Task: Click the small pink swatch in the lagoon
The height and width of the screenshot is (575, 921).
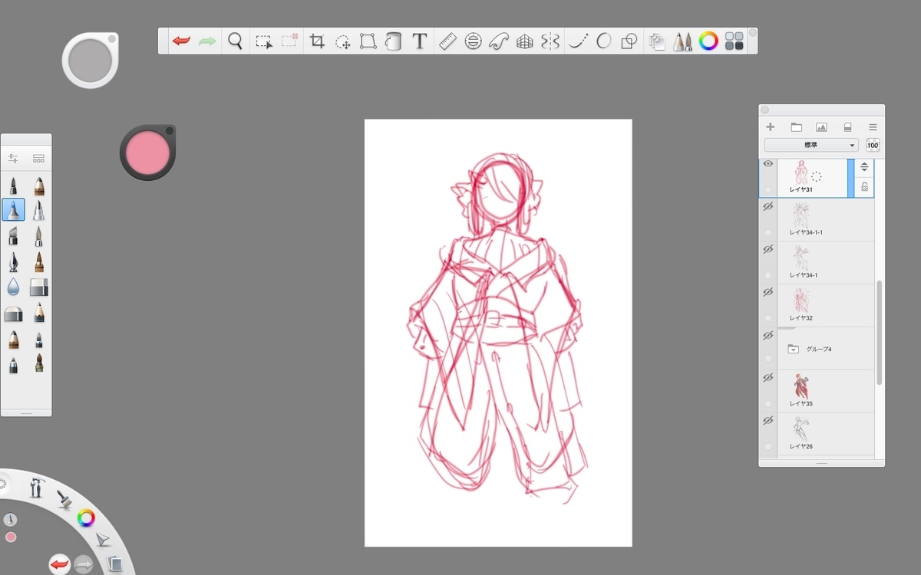Action: point(11,537)
